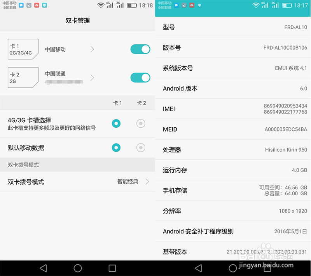Image resolution: width=311 pixels, height=276 pixels.
Task: Tap the 默认移动数据 setting label
Action: coord(26,148)
